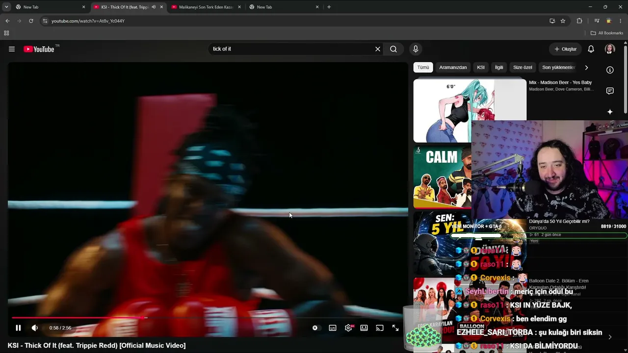Toggle subtitles in the video player
The height and width of the screenshot is (353, 628).
point(333,328)
